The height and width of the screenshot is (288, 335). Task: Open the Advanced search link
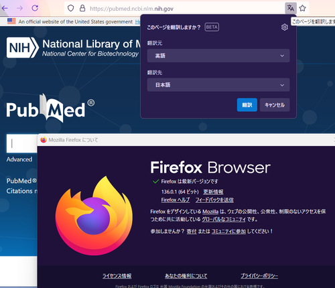click(x=19, y=159)
